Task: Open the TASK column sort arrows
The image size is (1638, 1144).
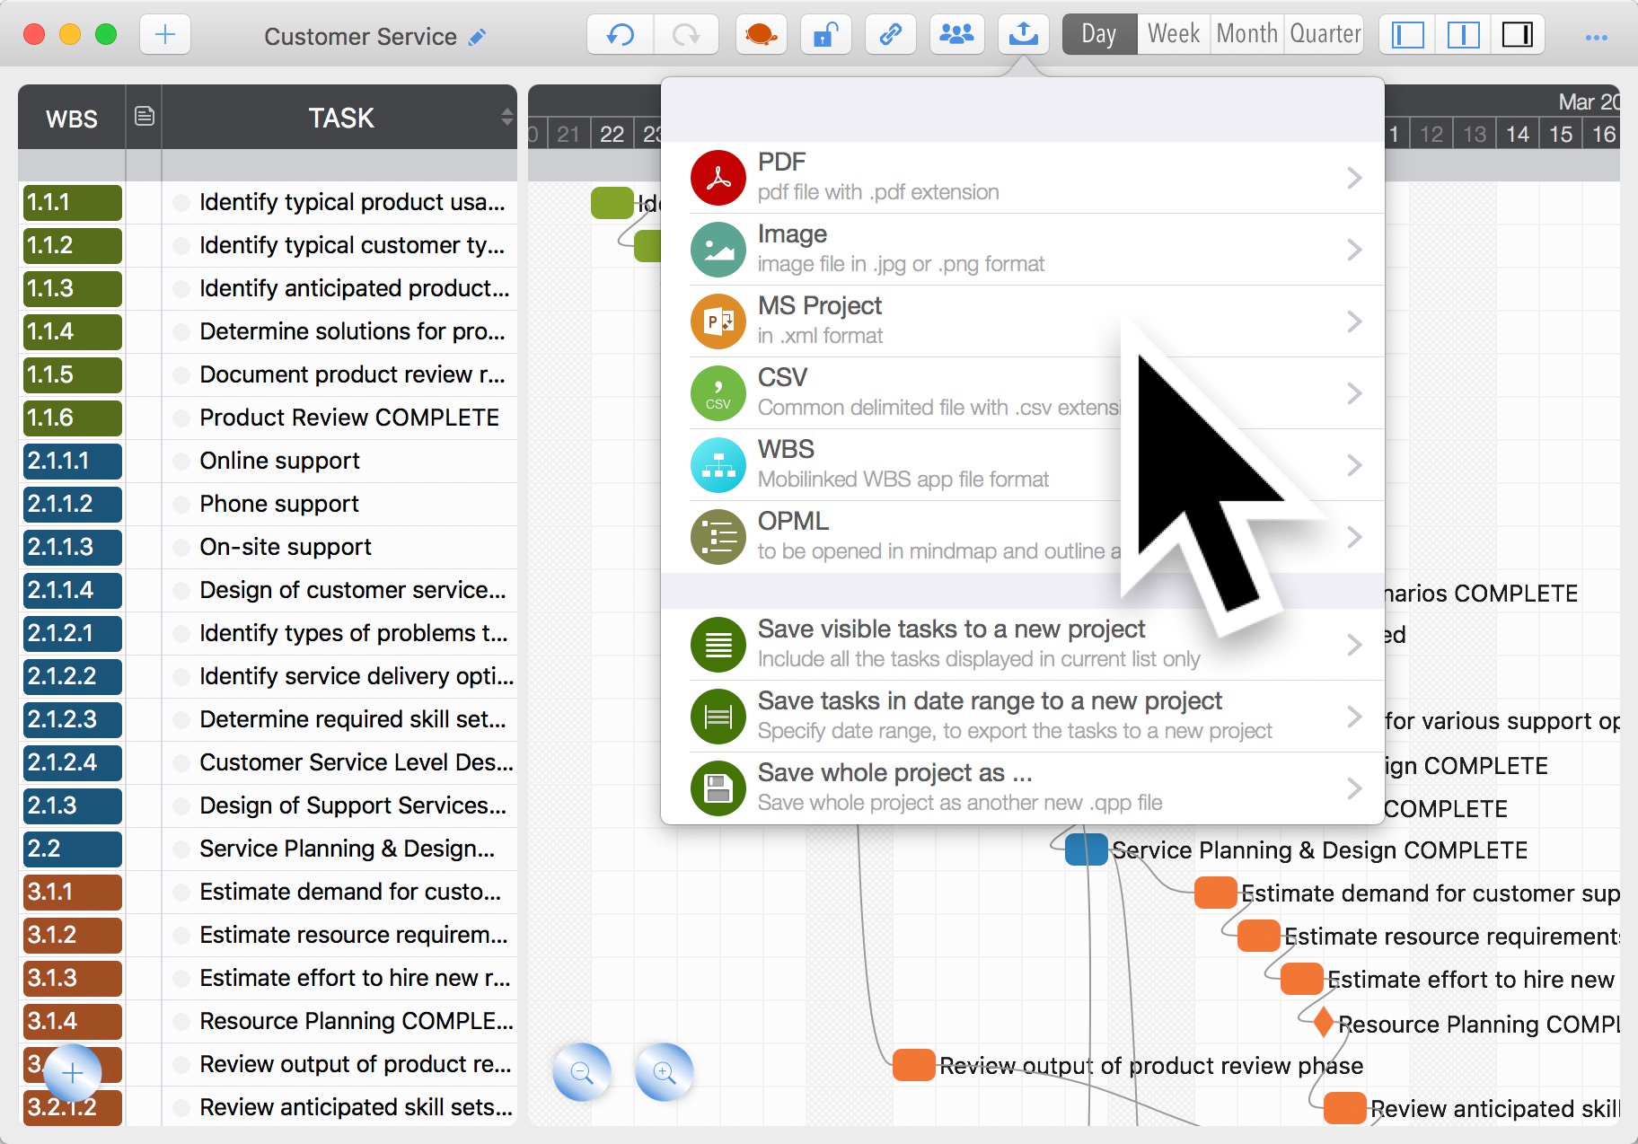Action: tap(506, 118)
